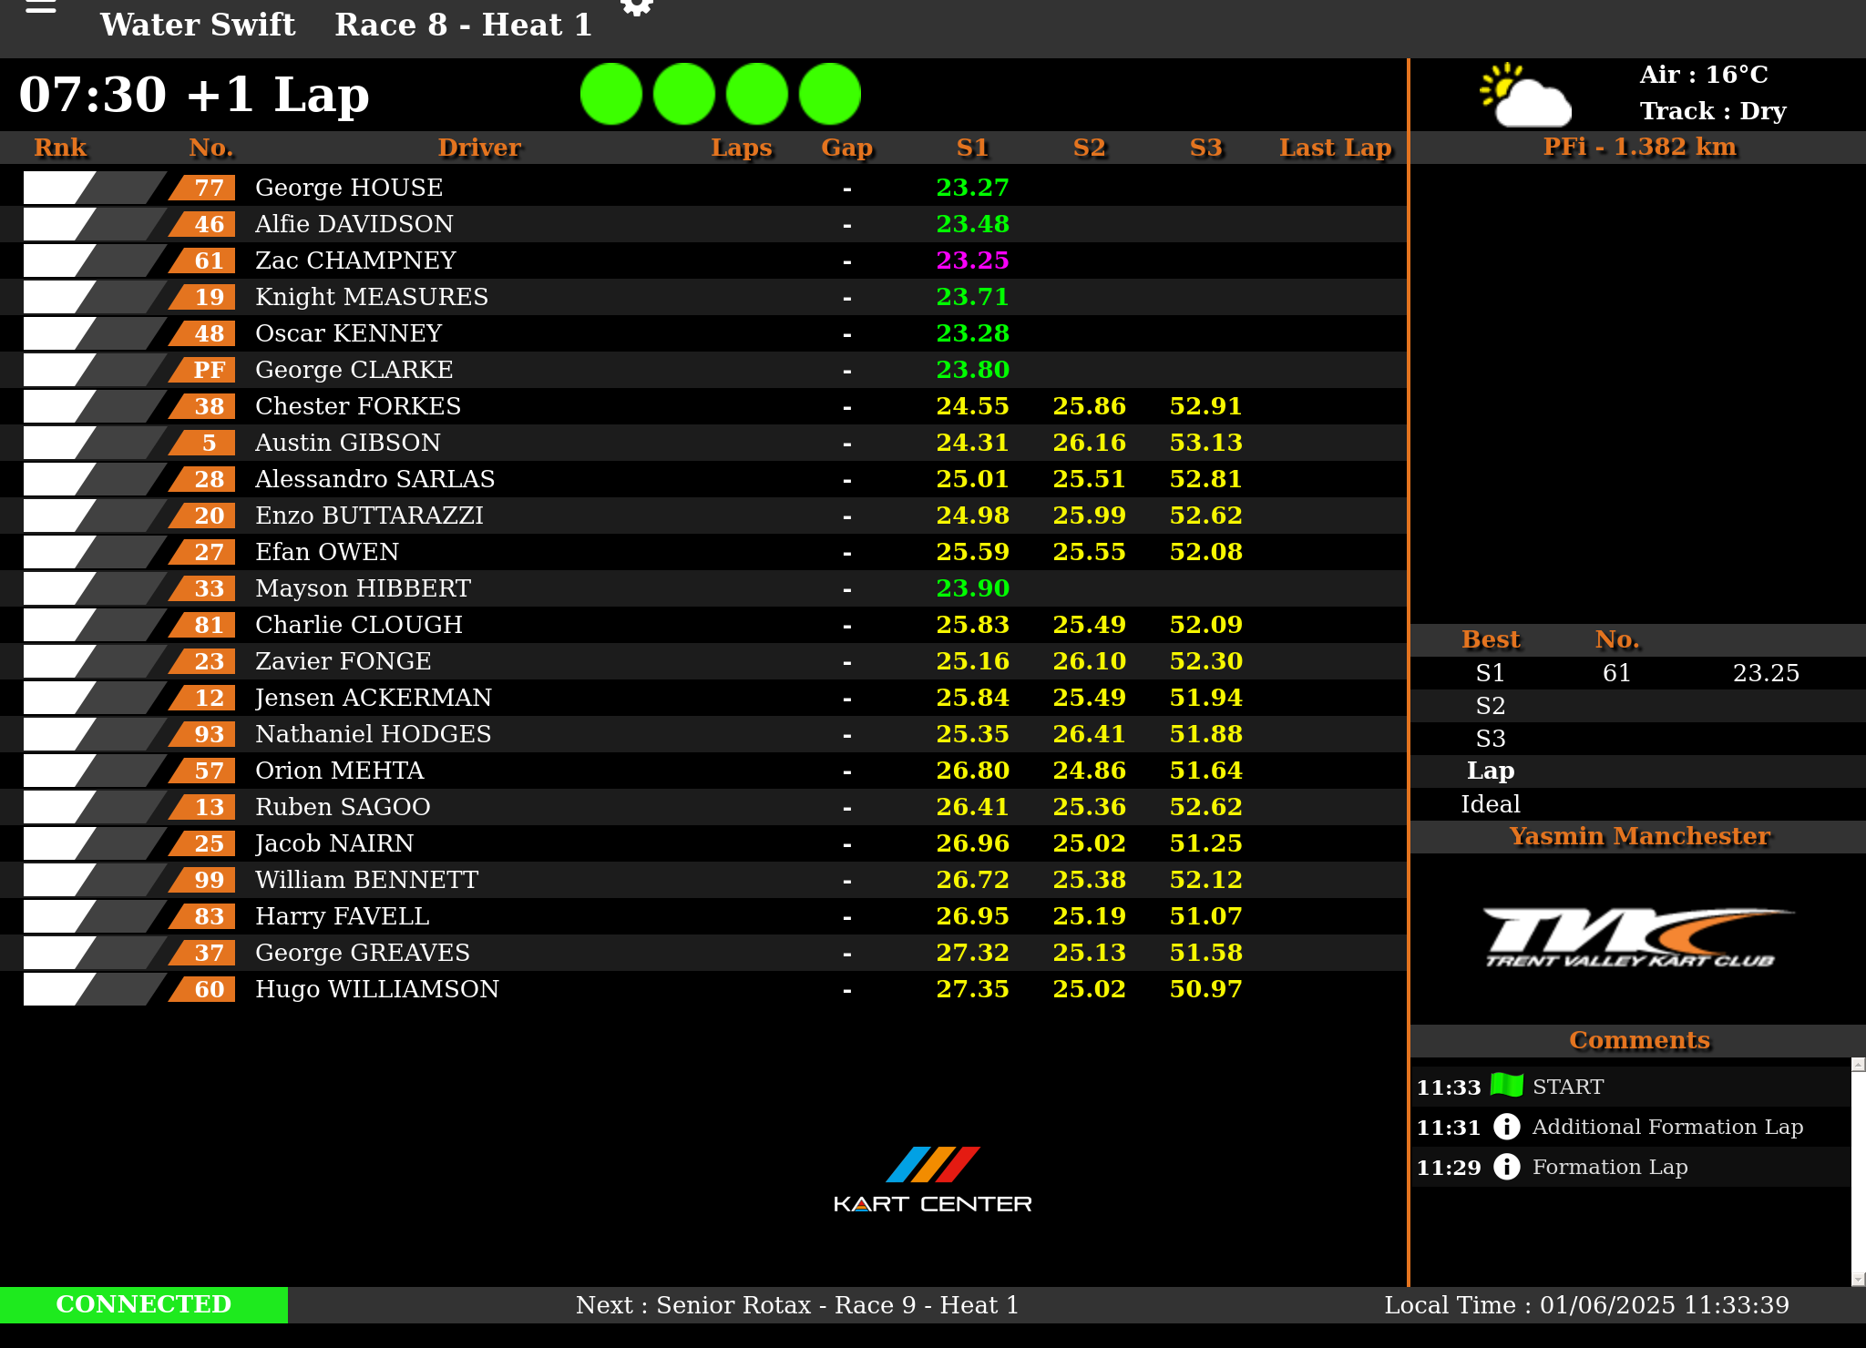Click the S1 column header
Viewport: 1866px width, 1348px height.
coord(972,148)
